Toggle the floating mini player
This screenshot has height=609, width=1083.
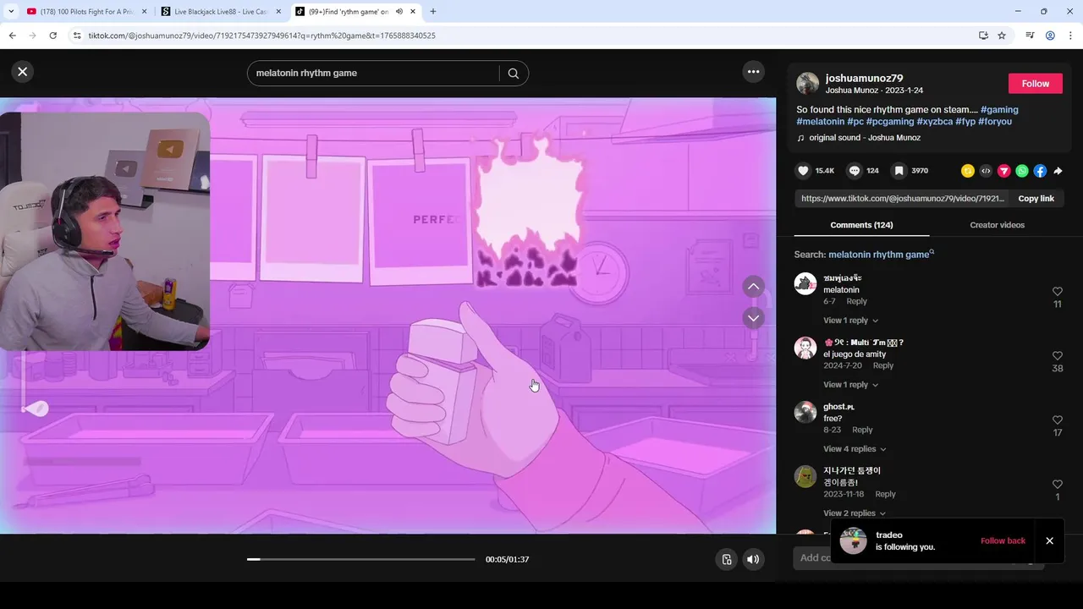pos(726,559)
